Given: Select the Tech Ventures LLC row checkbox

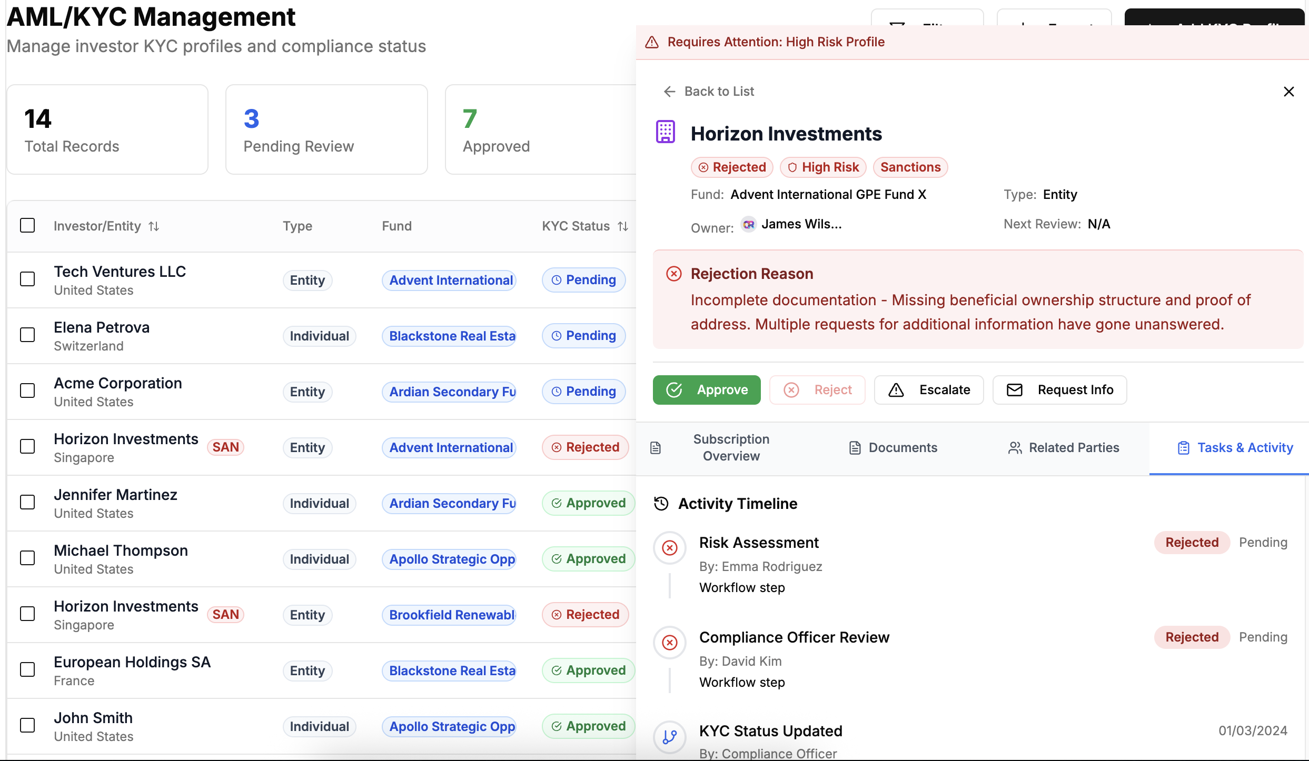Looking at the screenshot, I should point(27,279).
